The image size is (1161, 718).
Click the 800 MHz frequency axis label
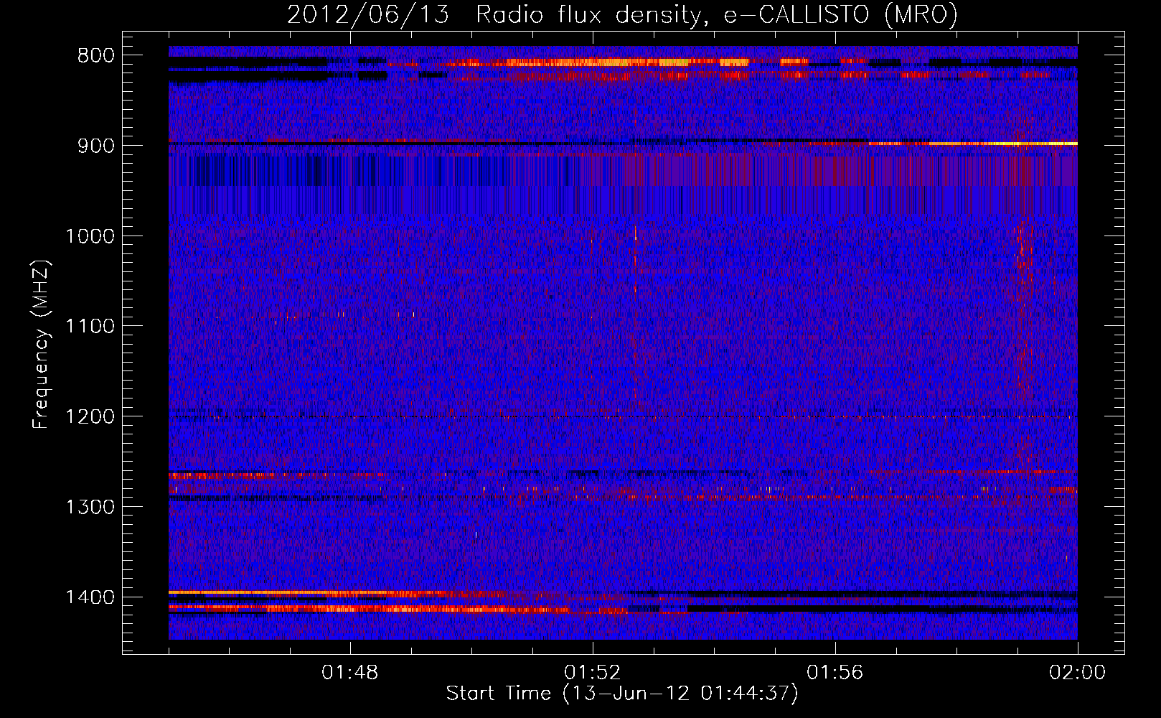pyautogui.click(x=96, y=56)
